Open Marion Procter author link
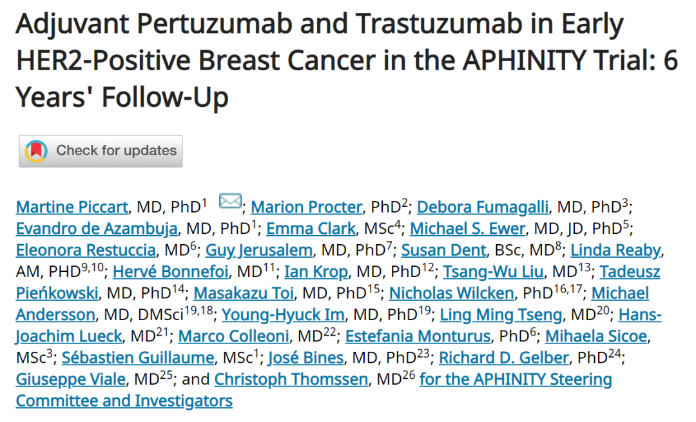 click(x=307, y=207)
